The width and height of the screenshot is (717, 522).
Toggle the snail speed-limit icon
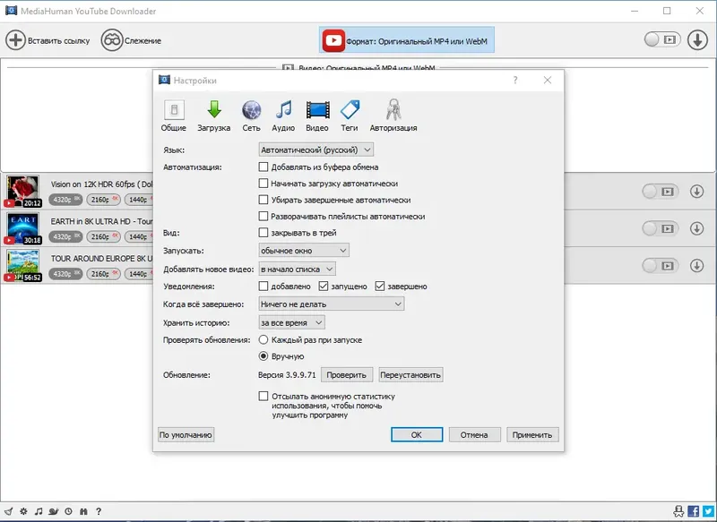(54, 511)
